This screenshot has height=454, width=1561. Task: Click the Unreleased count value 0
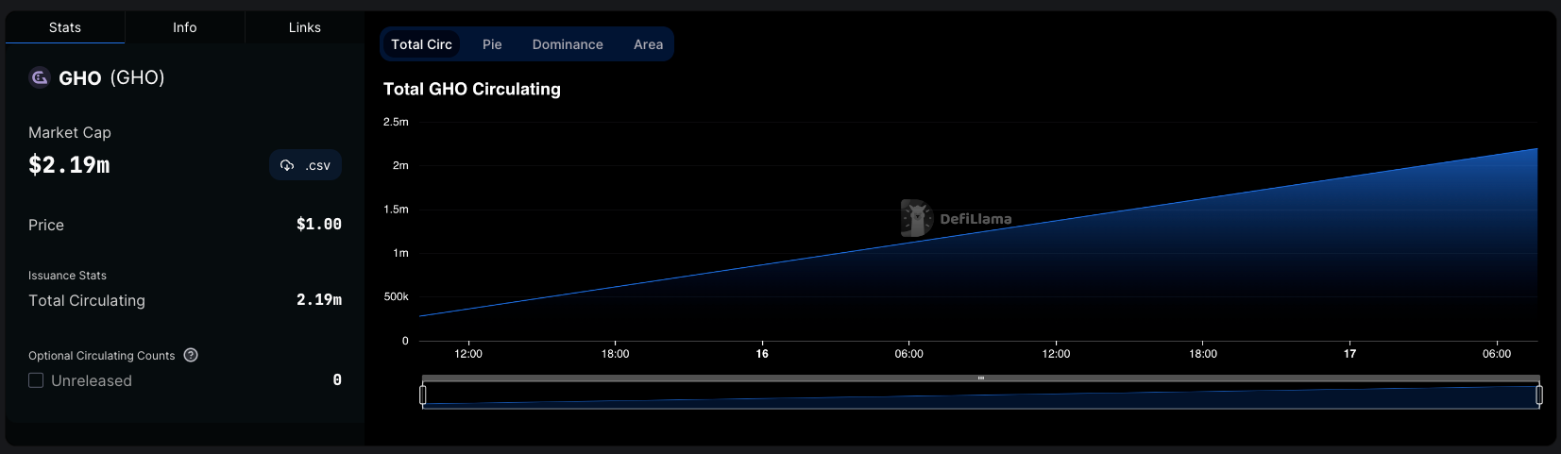pos(337,379)
